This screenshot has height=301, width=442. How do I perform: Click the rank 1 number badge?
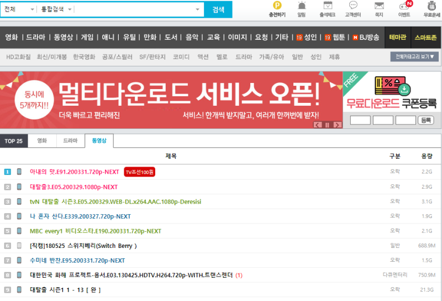(x=8, y=172)
